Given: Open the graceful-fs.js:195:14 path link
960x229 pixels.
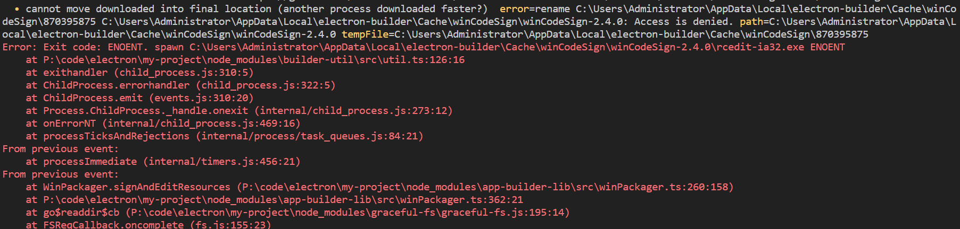Looking at the screenshot, I should [x=347, y=213].
